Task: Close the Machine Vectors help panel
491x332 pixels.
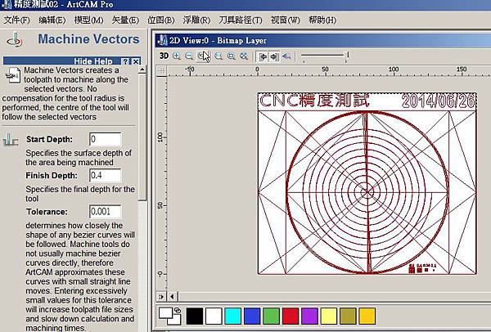Action: tap(135, 61)
